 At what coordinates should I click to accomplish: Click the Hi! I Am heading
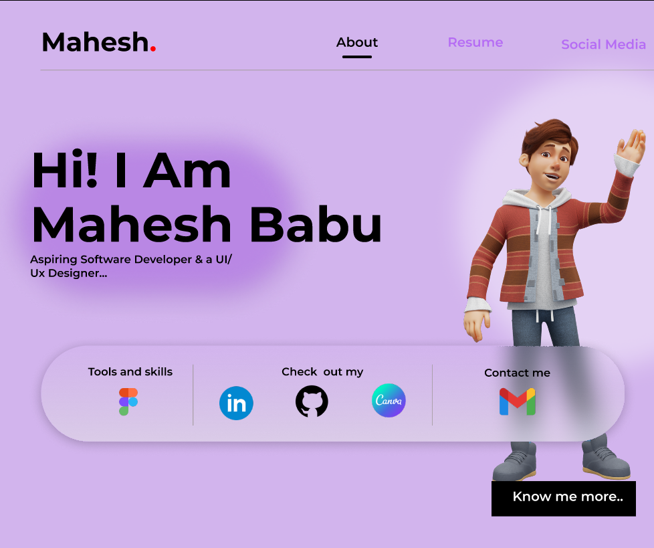point(131,170)
